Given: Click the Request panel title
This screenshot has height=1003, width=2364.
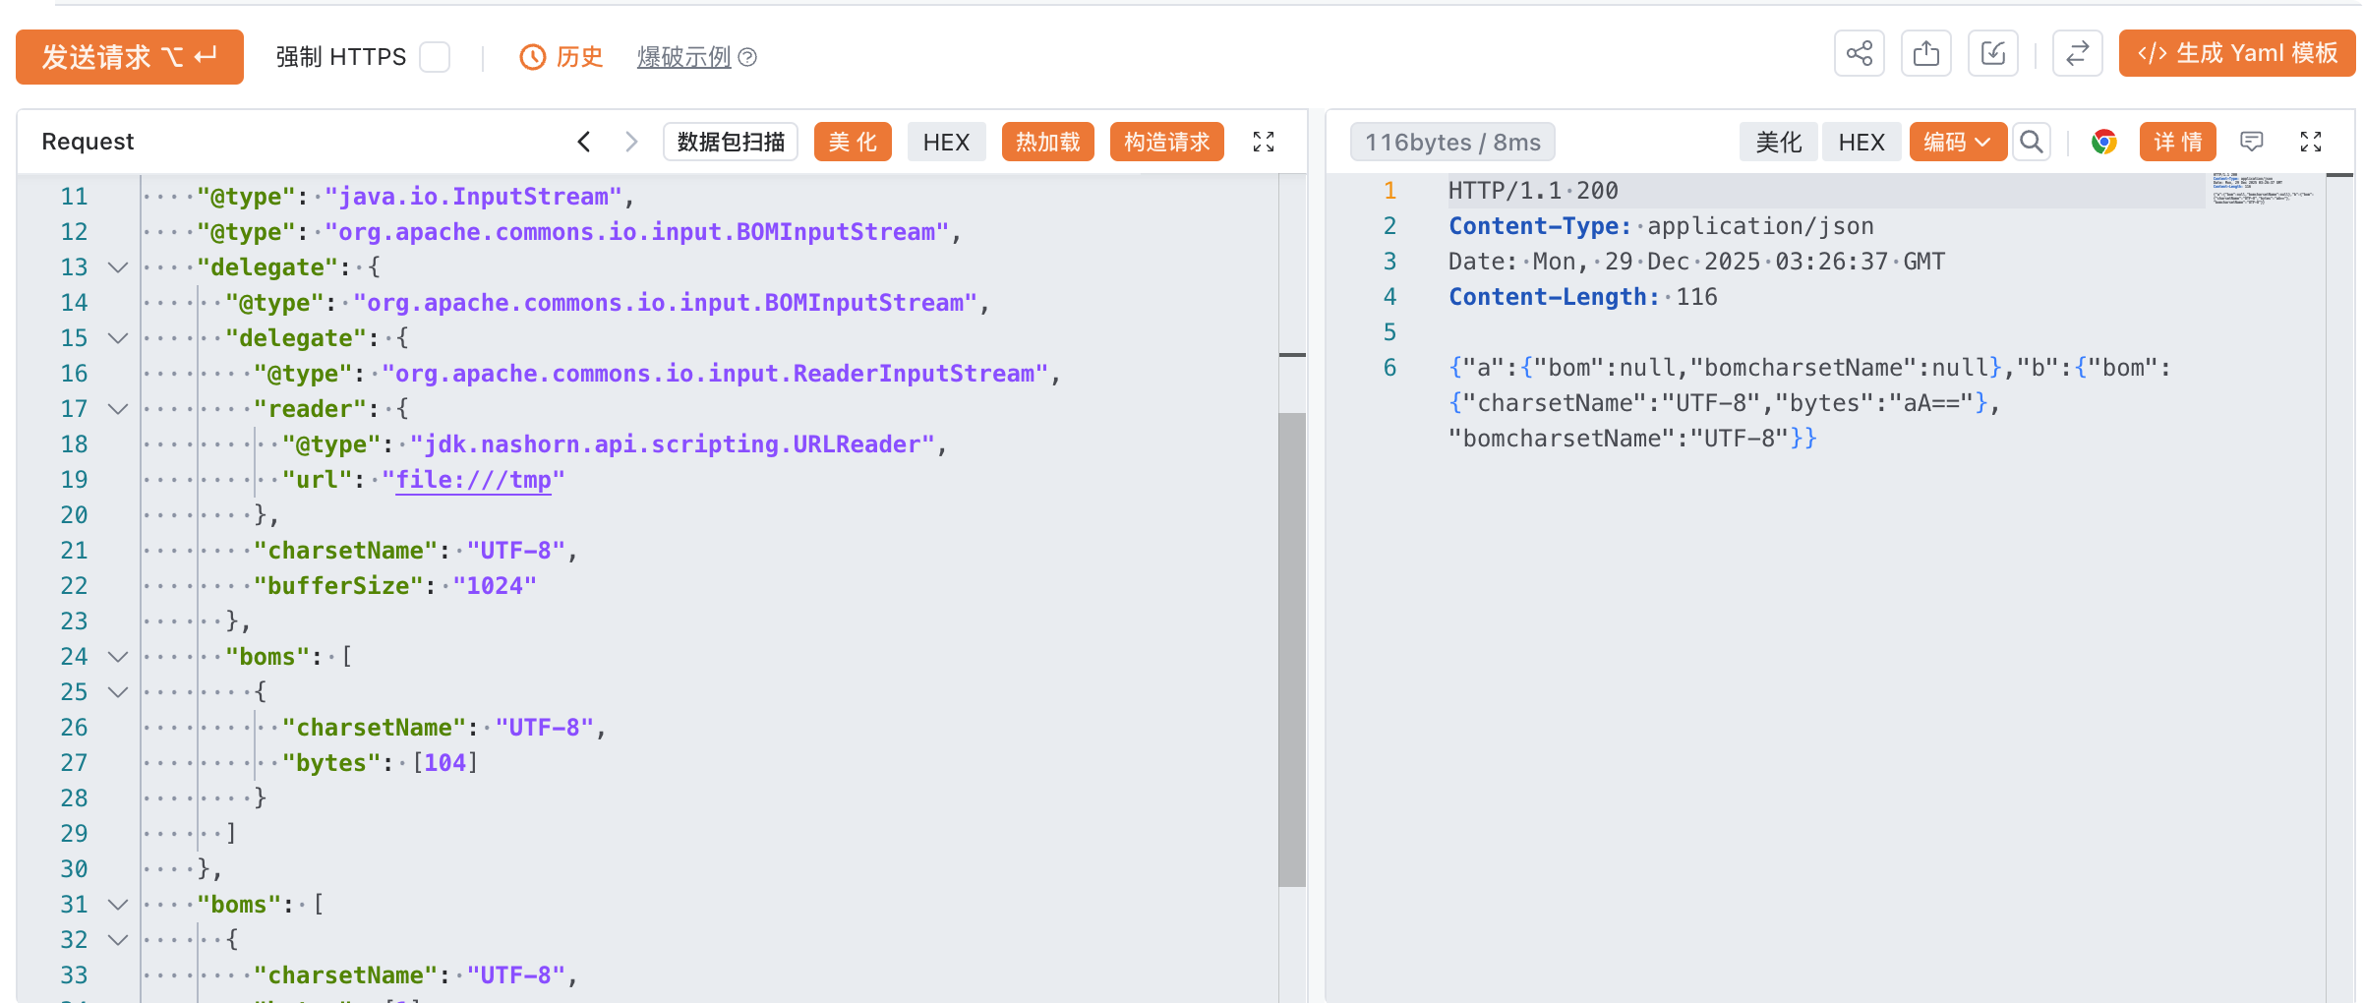Looking at the screenshot, I should [88, 142].
